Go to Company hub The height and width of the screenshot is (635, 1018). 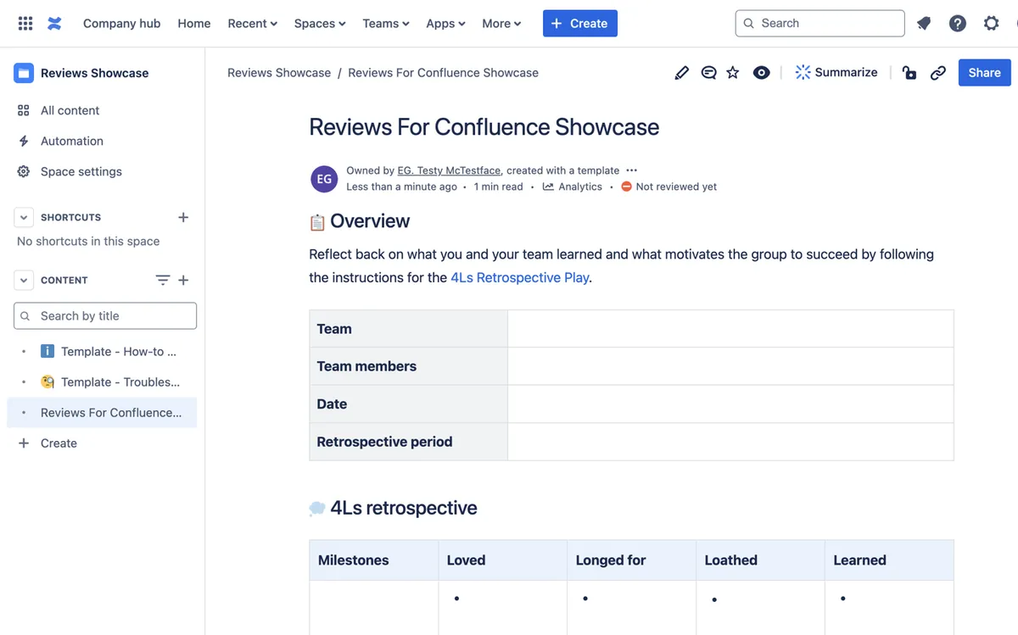(x=121, y=24)
